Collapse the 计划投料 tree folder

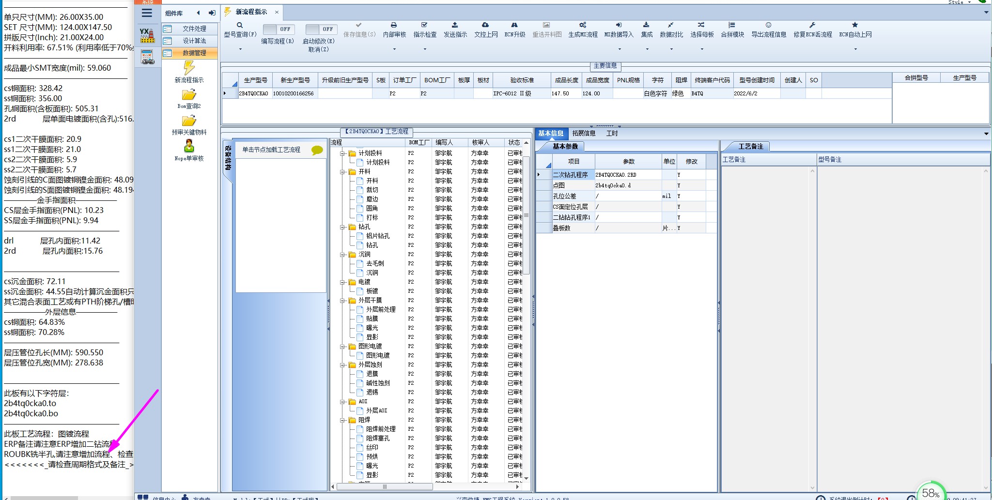[x=342, y=153]
